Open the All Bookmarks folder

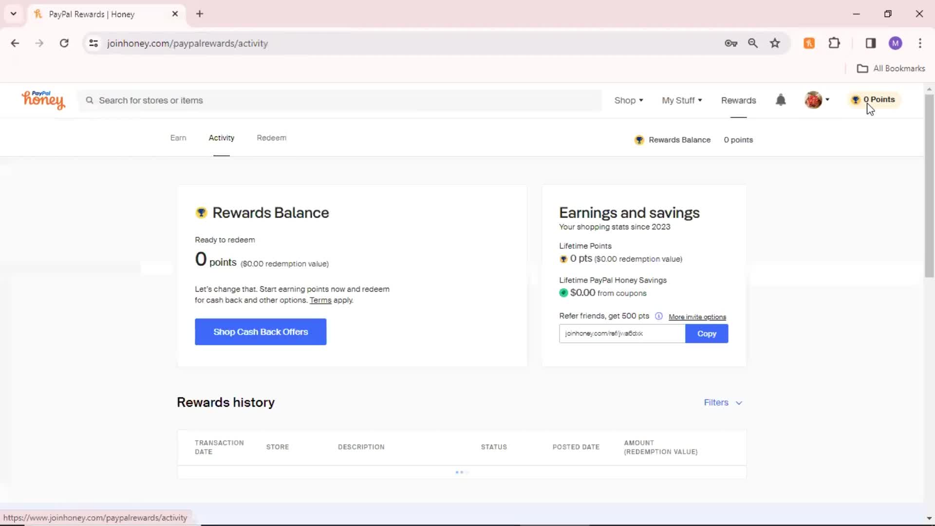[x=891, y=69]
